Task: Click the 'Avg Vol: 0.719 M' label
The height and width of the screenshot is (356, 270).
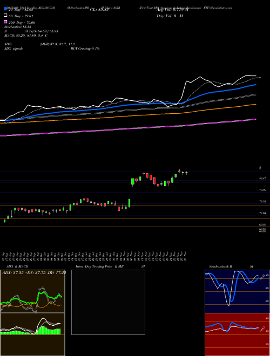Action: (x=172, y=10)
